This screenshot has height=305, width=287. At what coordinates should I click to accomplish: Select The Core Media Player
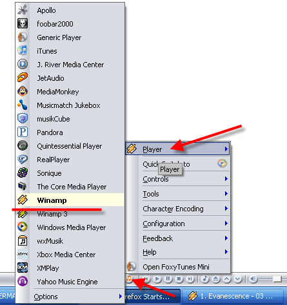(70, 187)
